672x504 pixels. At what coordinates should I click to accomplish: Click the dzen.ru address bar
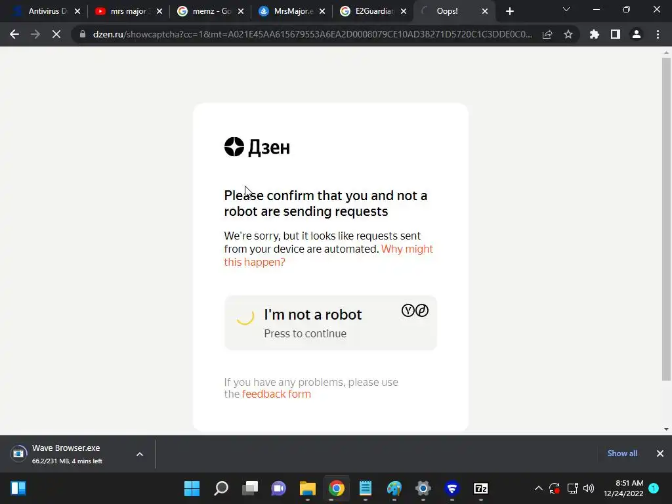312,34
